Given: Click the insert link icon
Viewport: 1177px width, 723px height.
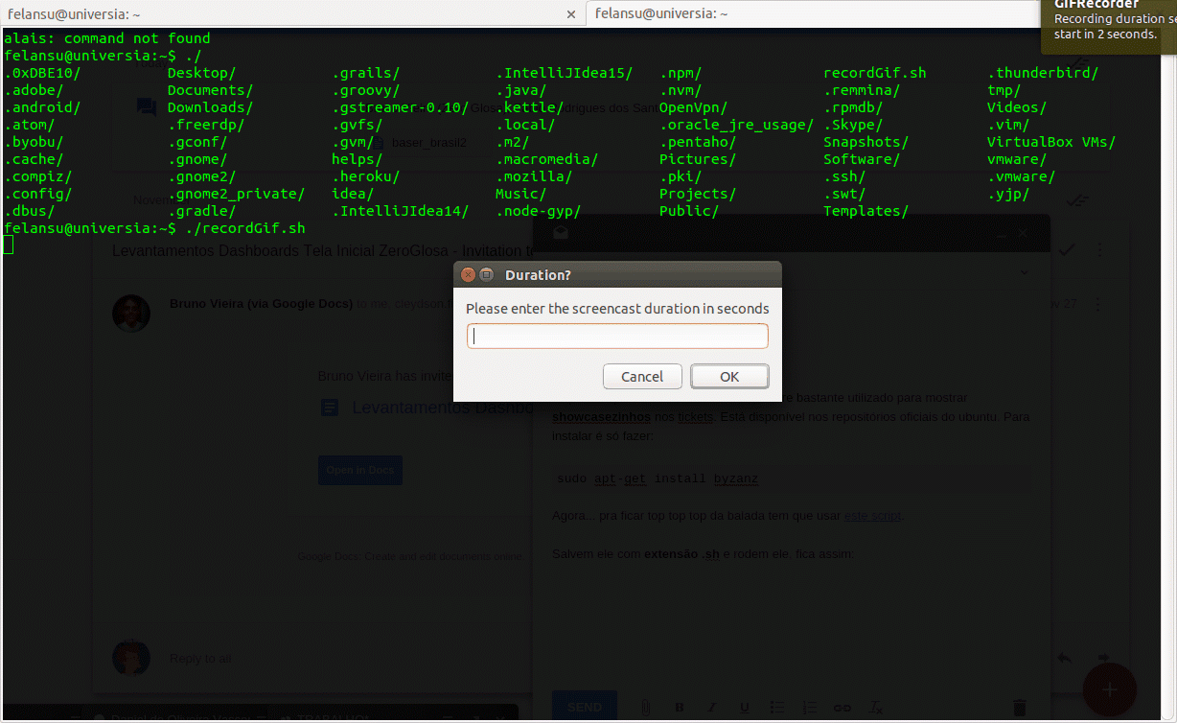Looking at the screenshot, I should [842, 708].
